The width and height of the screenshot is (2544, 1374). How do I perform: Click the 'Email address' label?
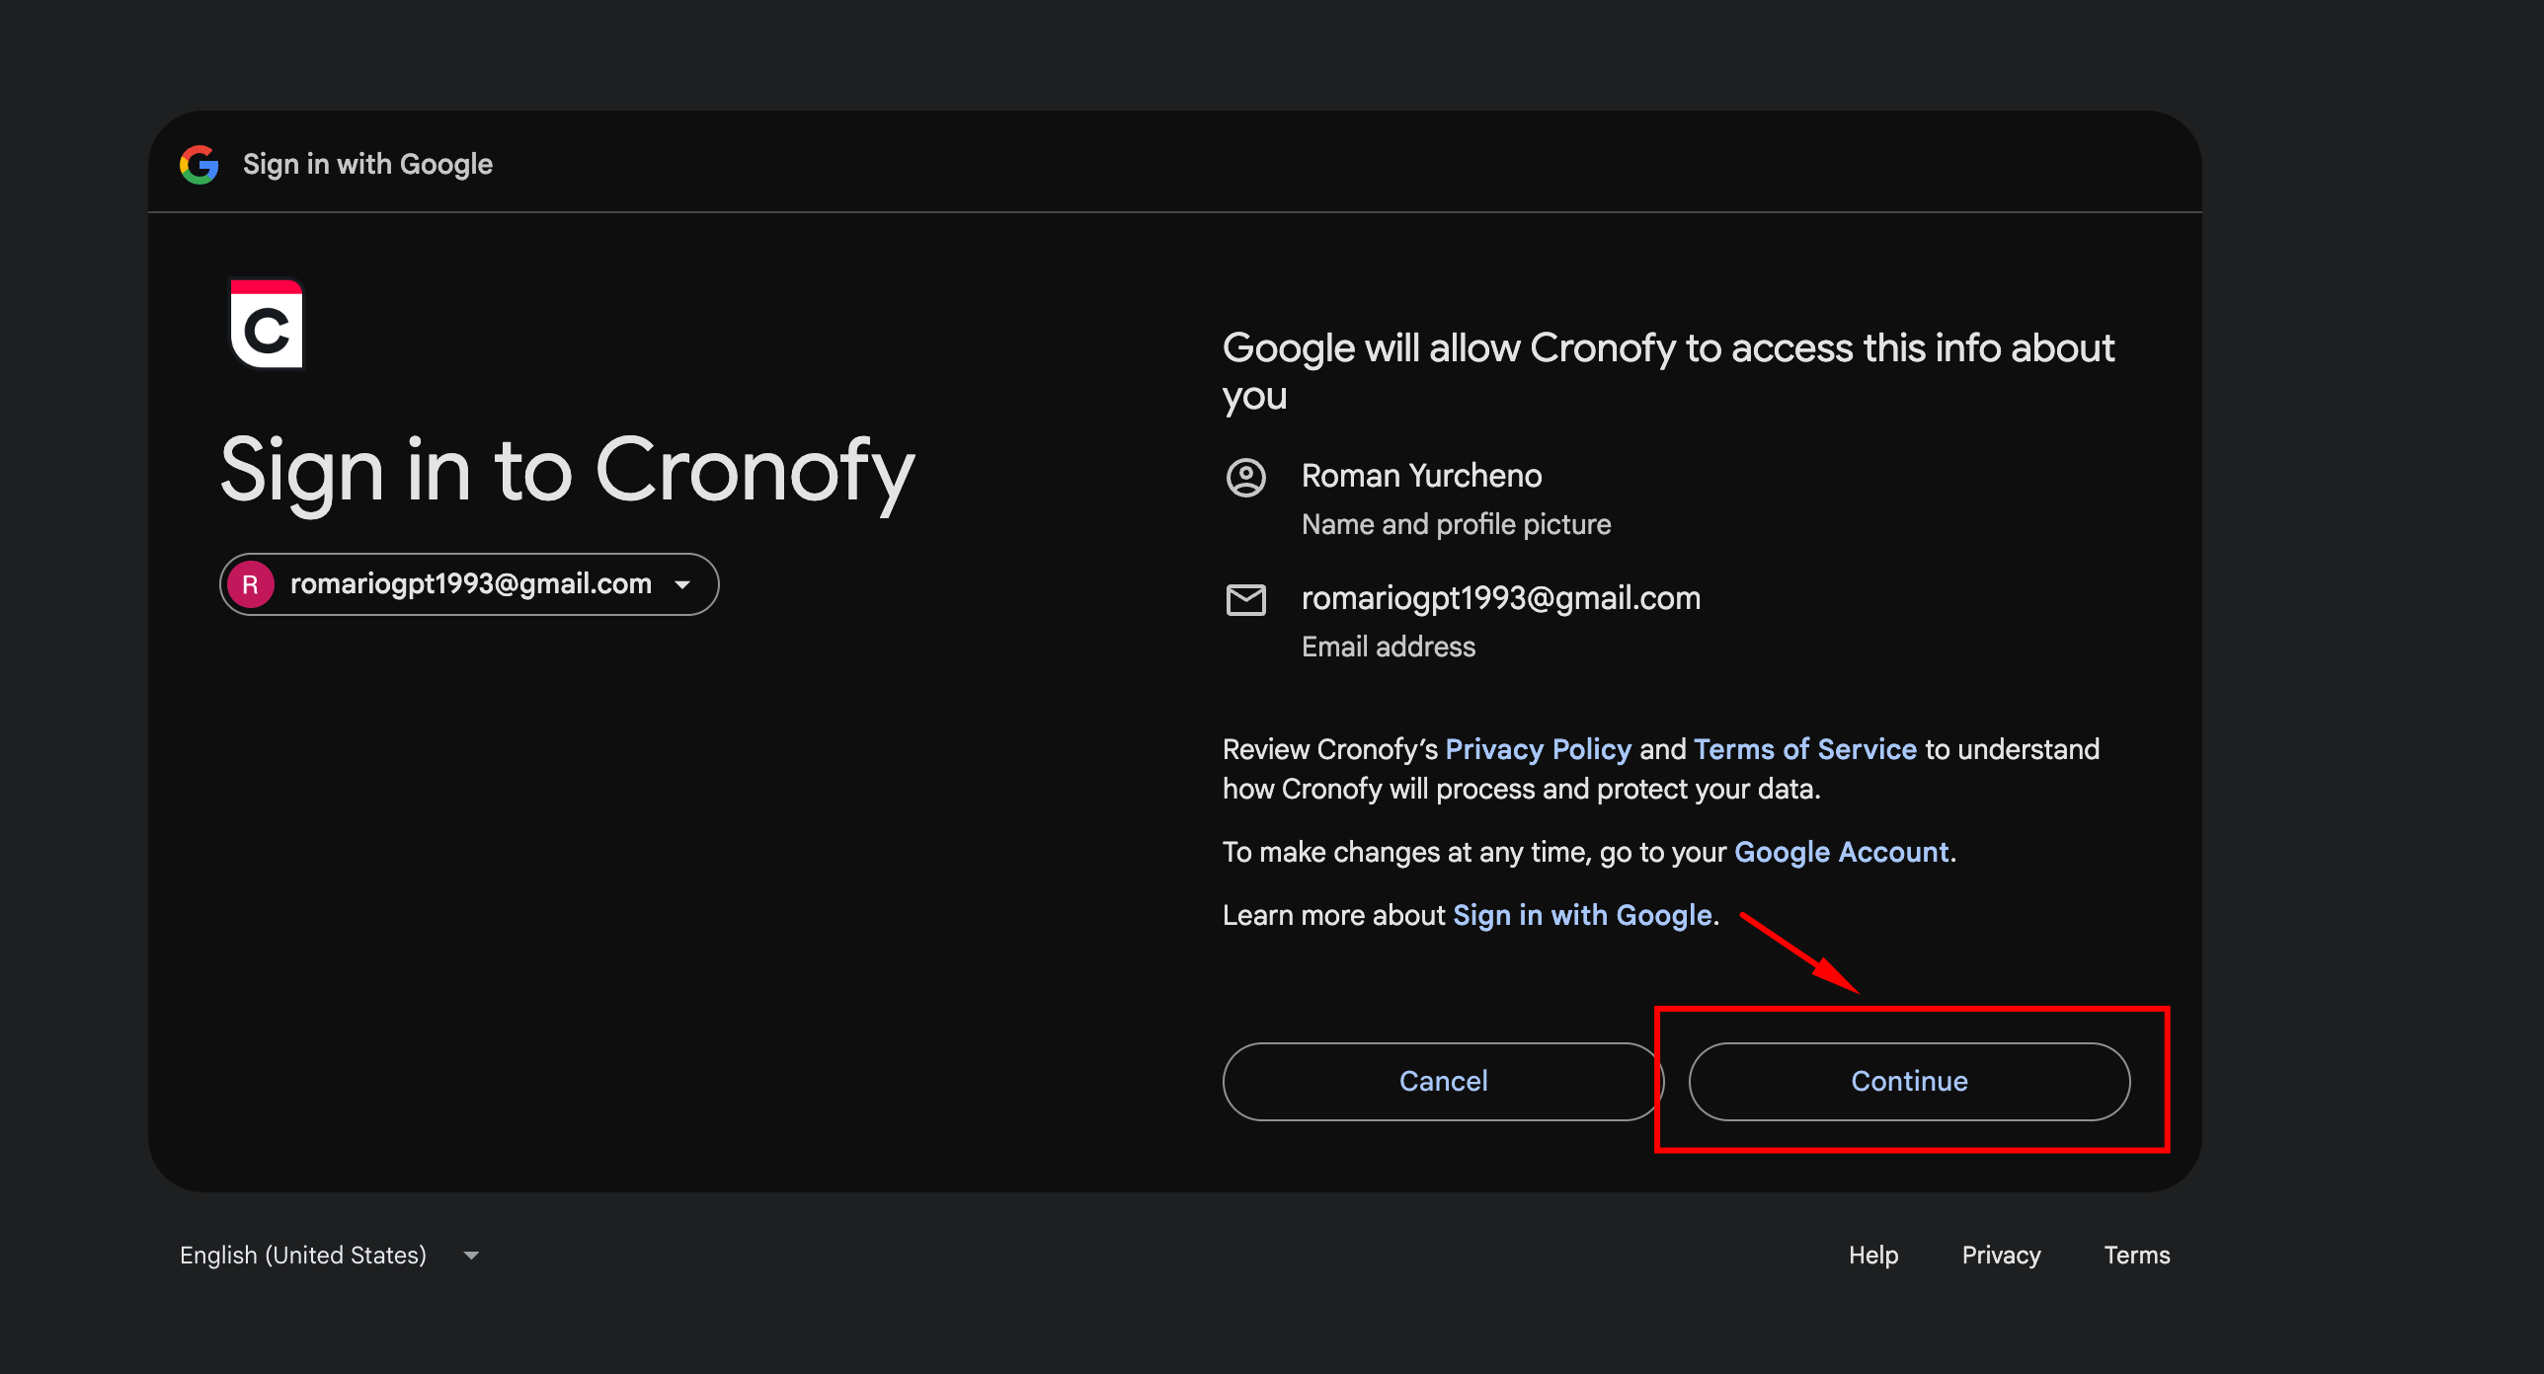1388,647
